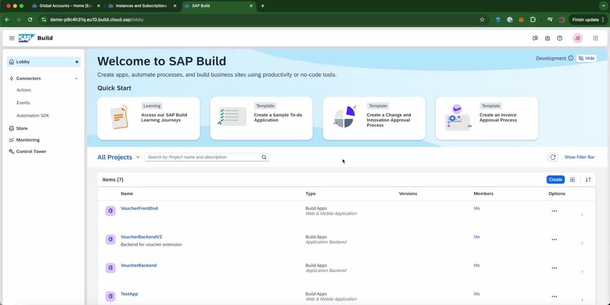This screenshot has height=305, width=610.
Task: Bookmark page with the star icon
Action: pos(482,20)
